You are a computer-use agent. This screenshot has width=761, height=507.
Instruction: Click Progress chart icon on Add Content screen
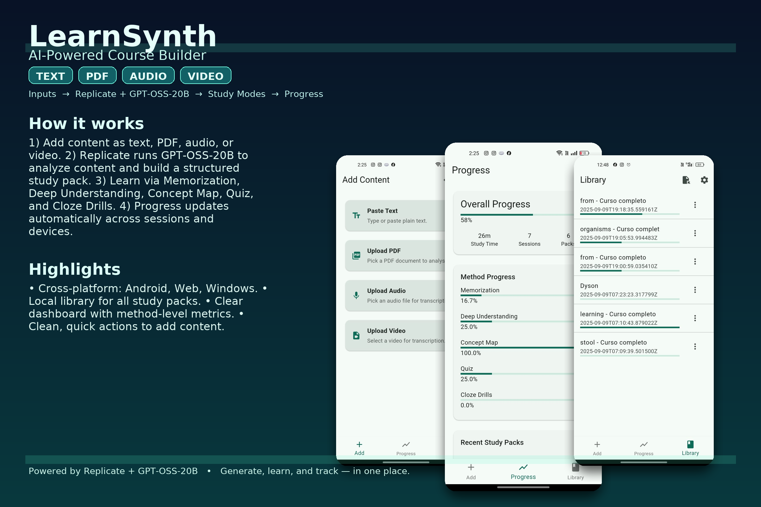[406, 445]
